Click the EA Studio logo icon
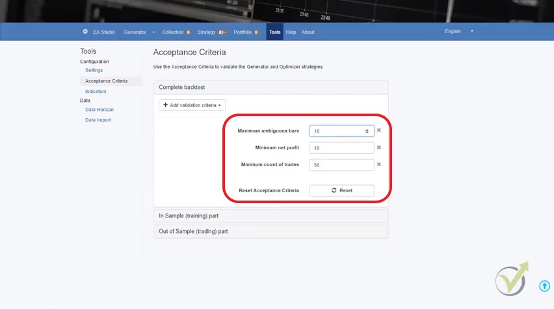The height and width of the screenshot is (309, 554). pyautogui.click(x=85, y=31)
